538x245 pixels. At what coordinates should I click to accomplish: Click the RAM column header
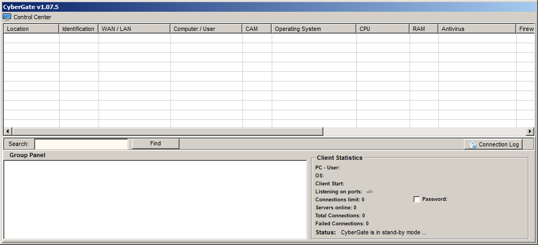pyautogui.click(x=423, y=29)
